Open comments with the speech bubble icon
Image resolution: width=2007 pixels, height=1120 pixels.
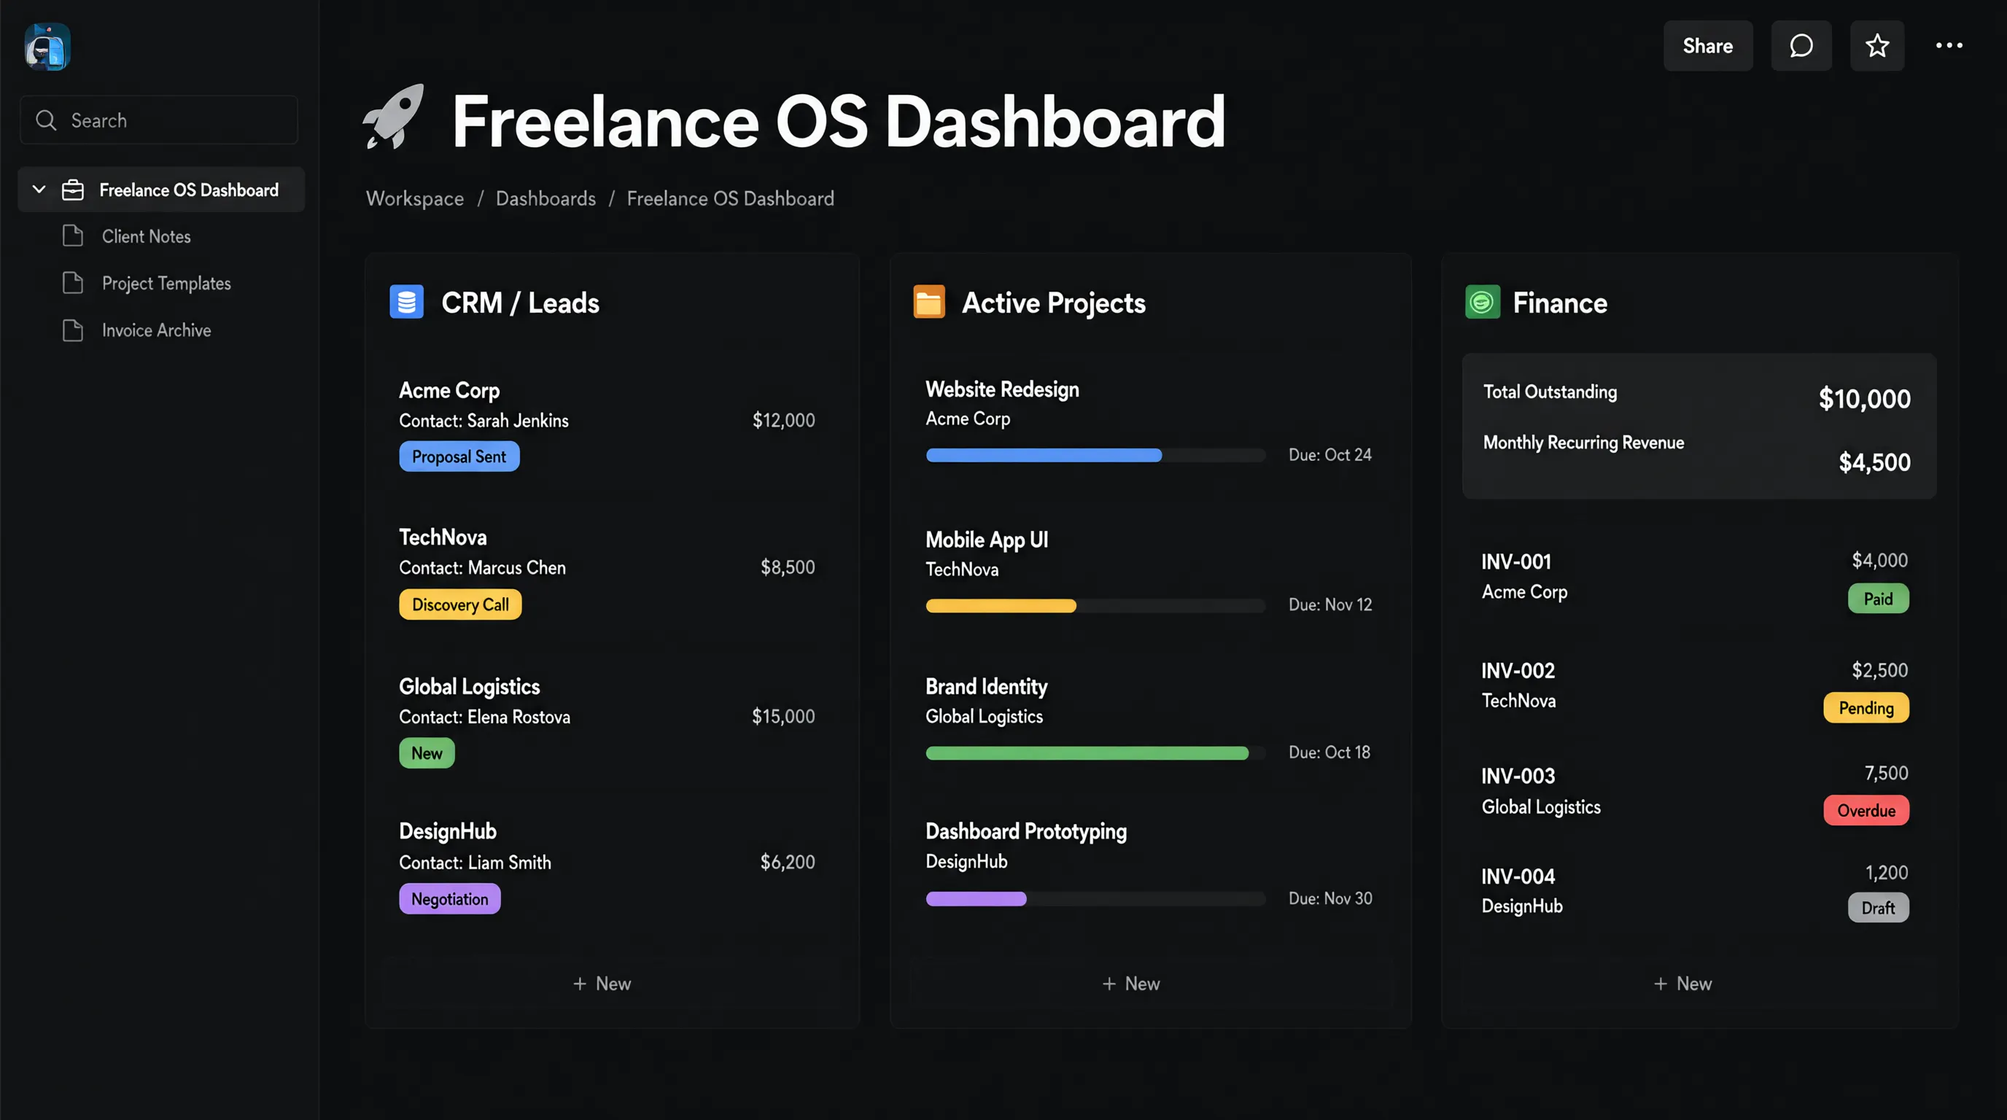1801,46
